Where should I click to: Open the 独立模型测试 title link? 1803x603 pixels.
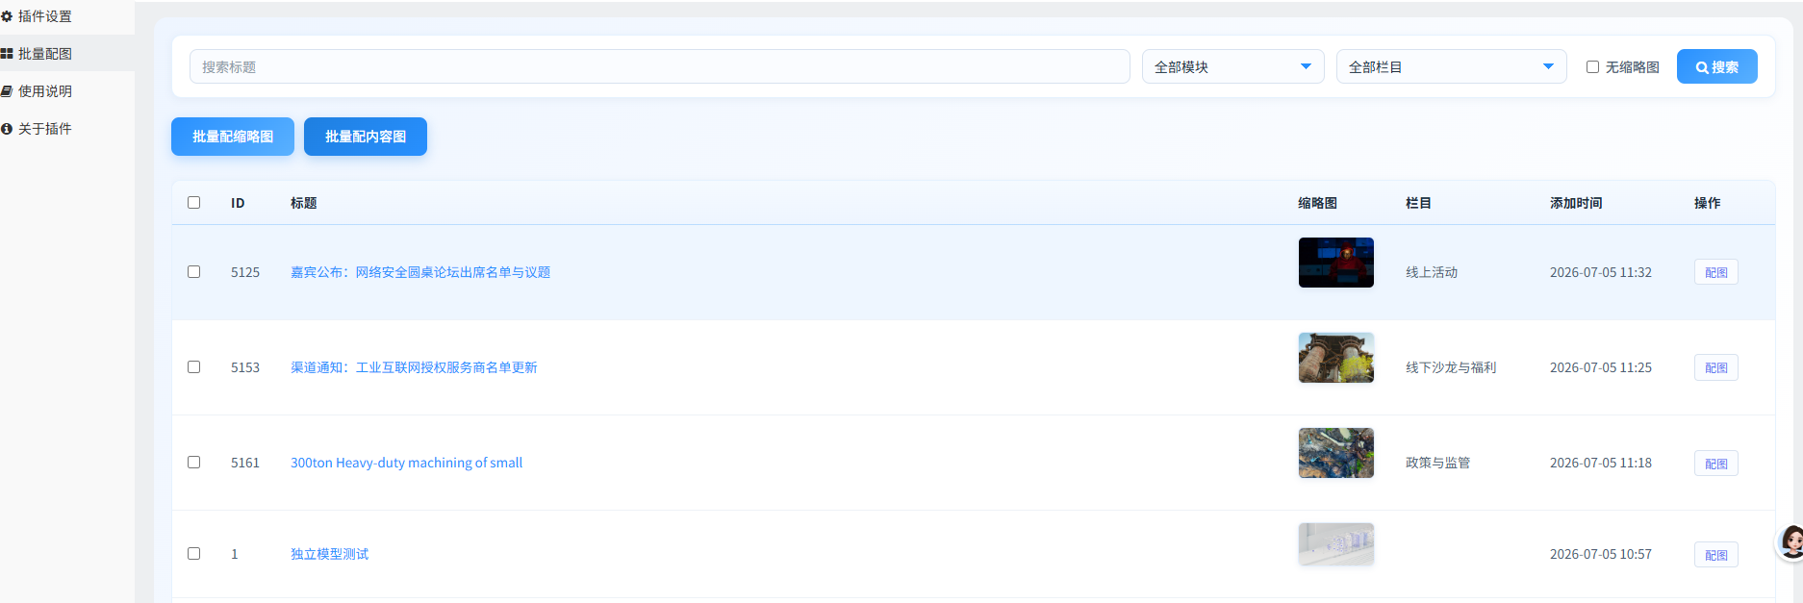[329, 554]
